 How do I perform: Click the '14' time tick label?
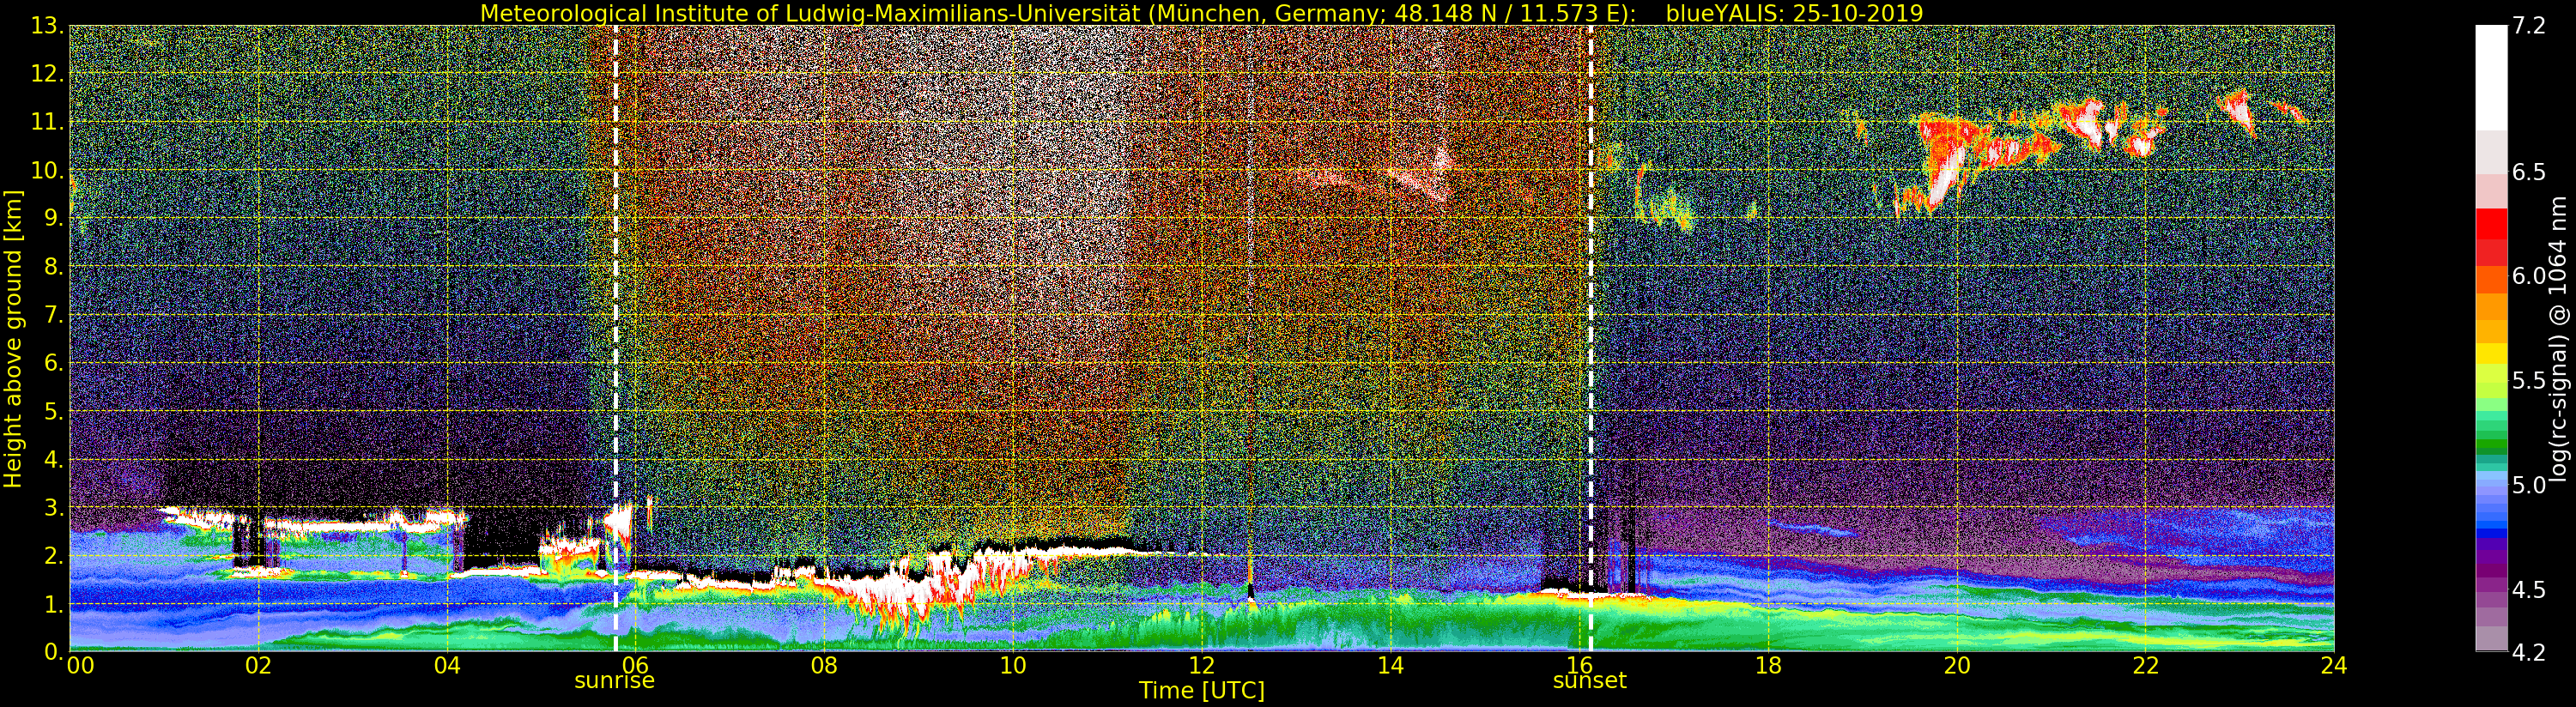pos(1390,666)
